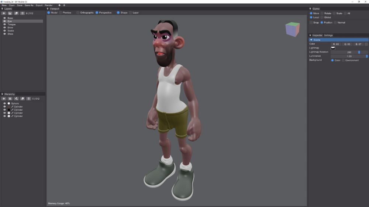The height and width of the screenshot is (207, 369).
Task: Click the G color value field
Action: click(347, 44)
